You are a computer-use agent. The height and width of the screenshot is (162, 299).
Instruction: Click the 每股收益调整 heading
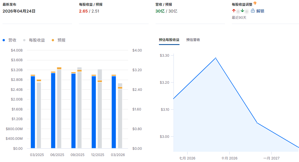242,4
